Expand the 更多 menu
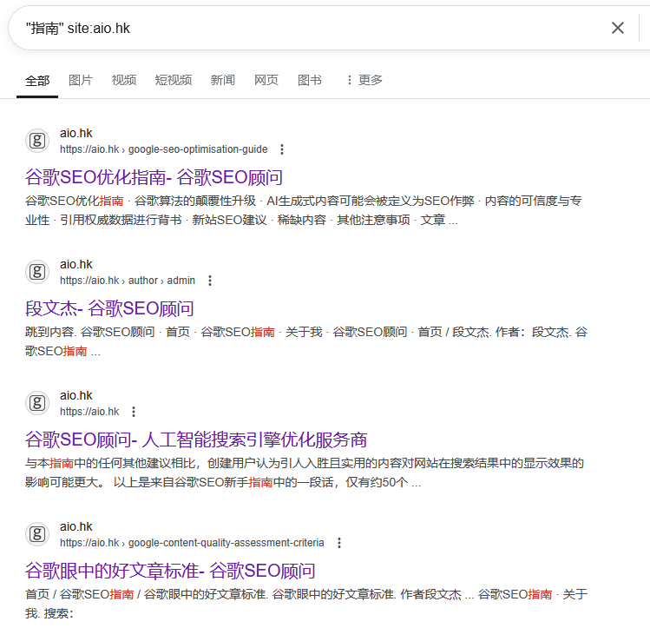This screenshot has width=650, height=628. click(x=364, y=80)
